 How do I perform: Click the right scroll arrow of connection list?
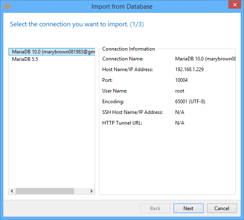91,191
